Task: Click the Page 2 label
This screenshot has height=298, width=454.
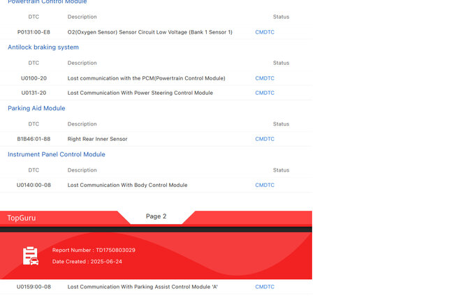Action: tap(156, 216)
